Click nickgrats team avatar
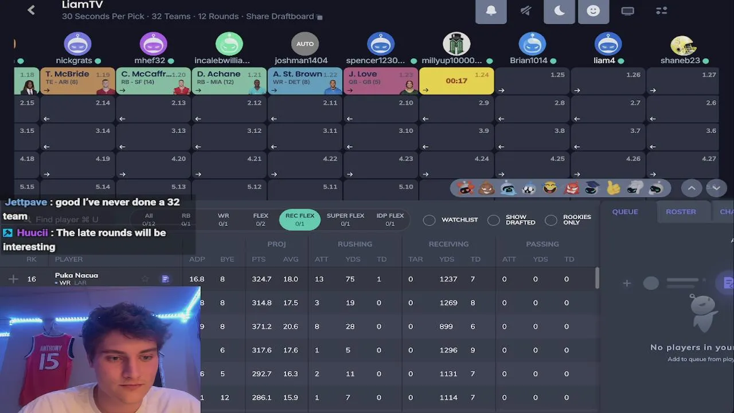 [77, 44]
